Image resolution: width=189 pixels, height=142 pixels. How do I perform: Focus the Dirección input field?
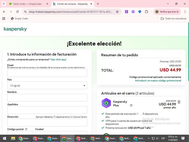click(47, 122)
